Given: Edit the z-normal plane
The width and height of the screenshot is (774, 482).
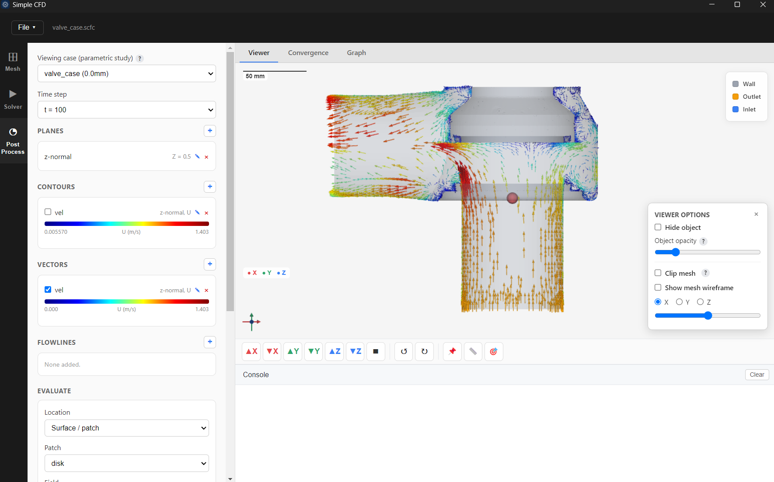Looking at the screenshot, I should (198, 156).
